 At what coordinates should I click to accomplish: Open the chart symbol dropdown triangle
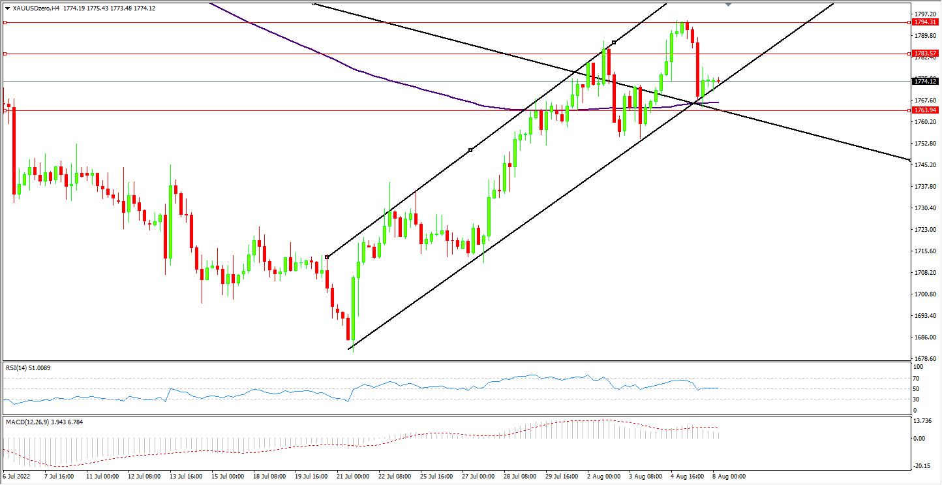pos(7,8)
